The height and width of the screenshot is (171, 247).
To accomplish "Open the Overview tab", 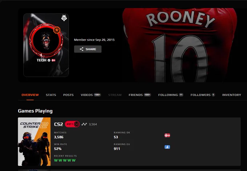I will pos(30,95).
